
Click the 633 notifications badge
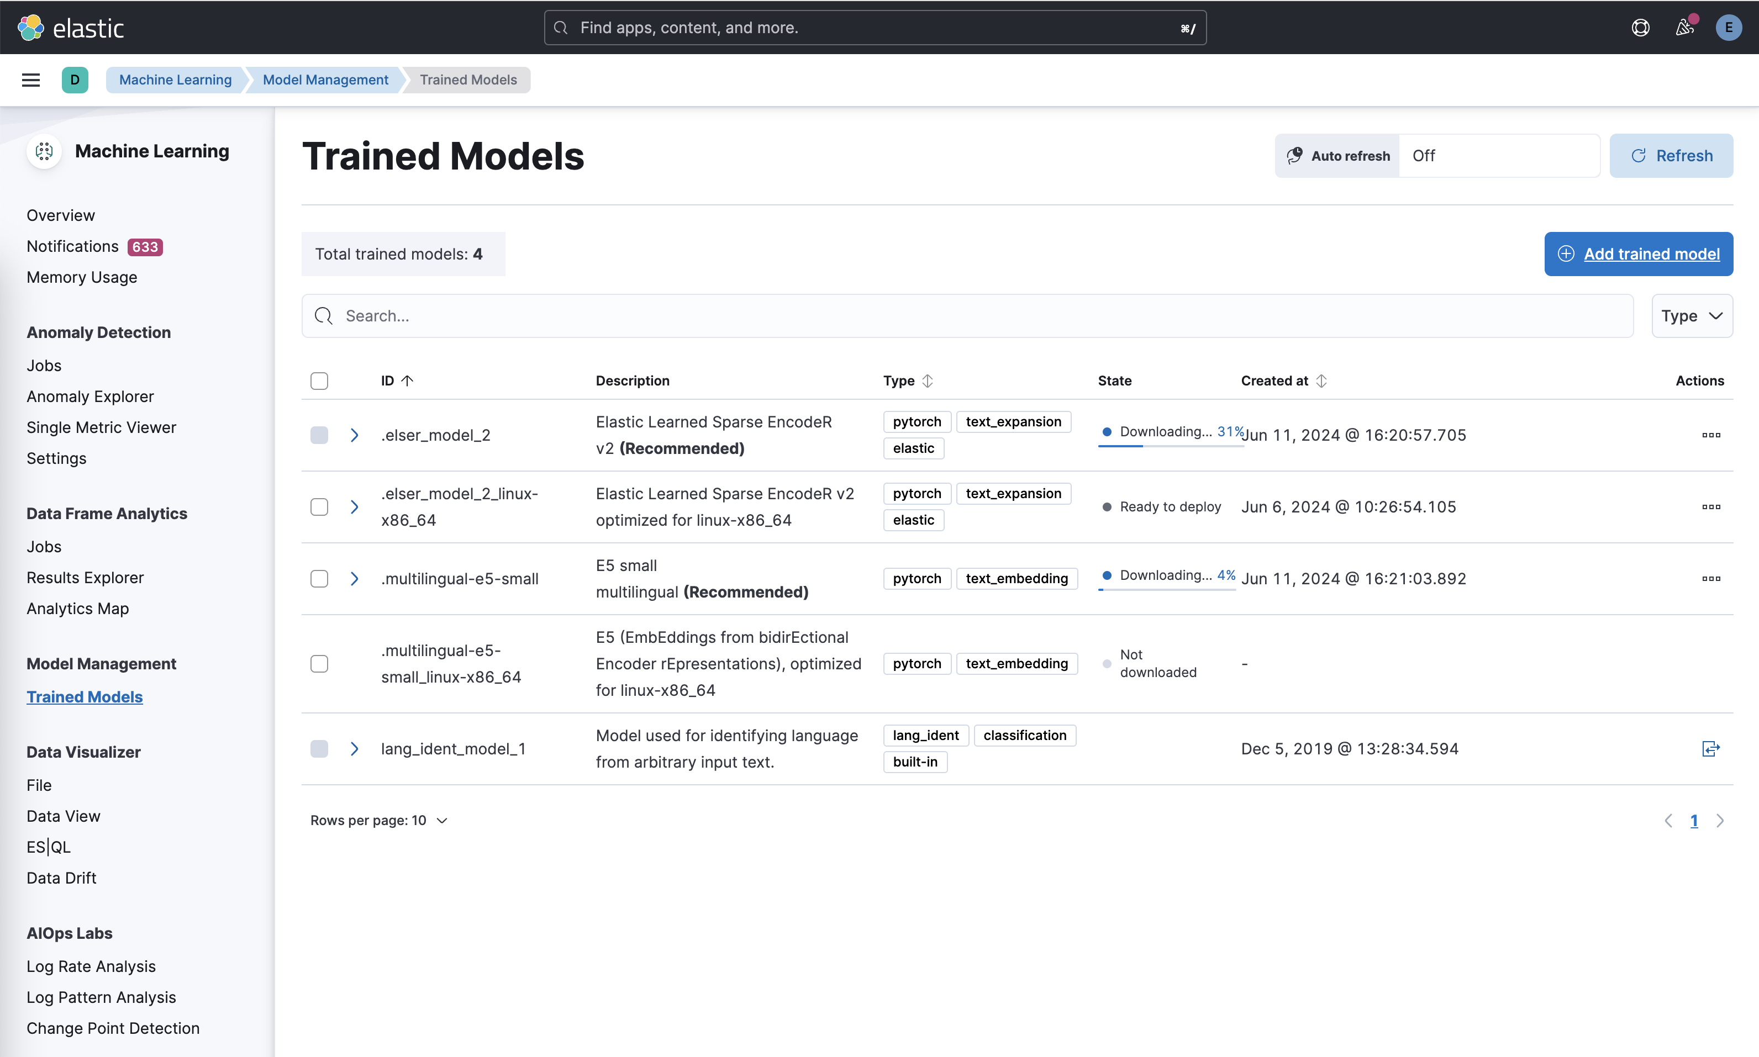tap(145, 247)
